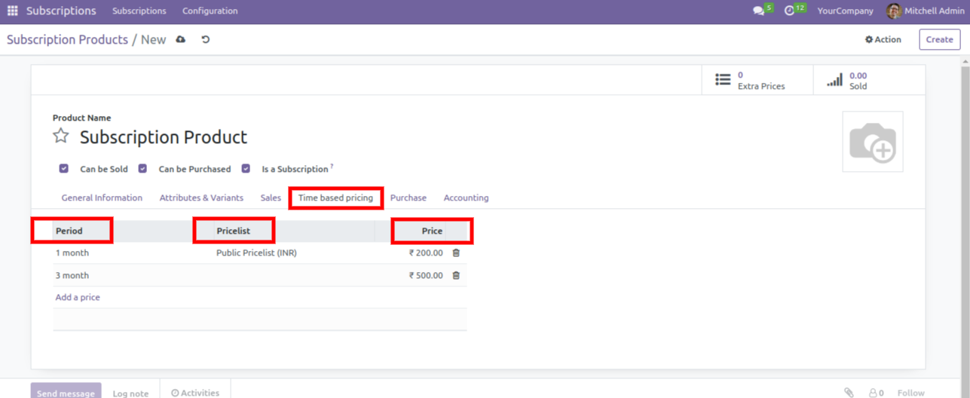
Task: Click the Add a price link
Action: pyautogui.click(x=78, y=298)
